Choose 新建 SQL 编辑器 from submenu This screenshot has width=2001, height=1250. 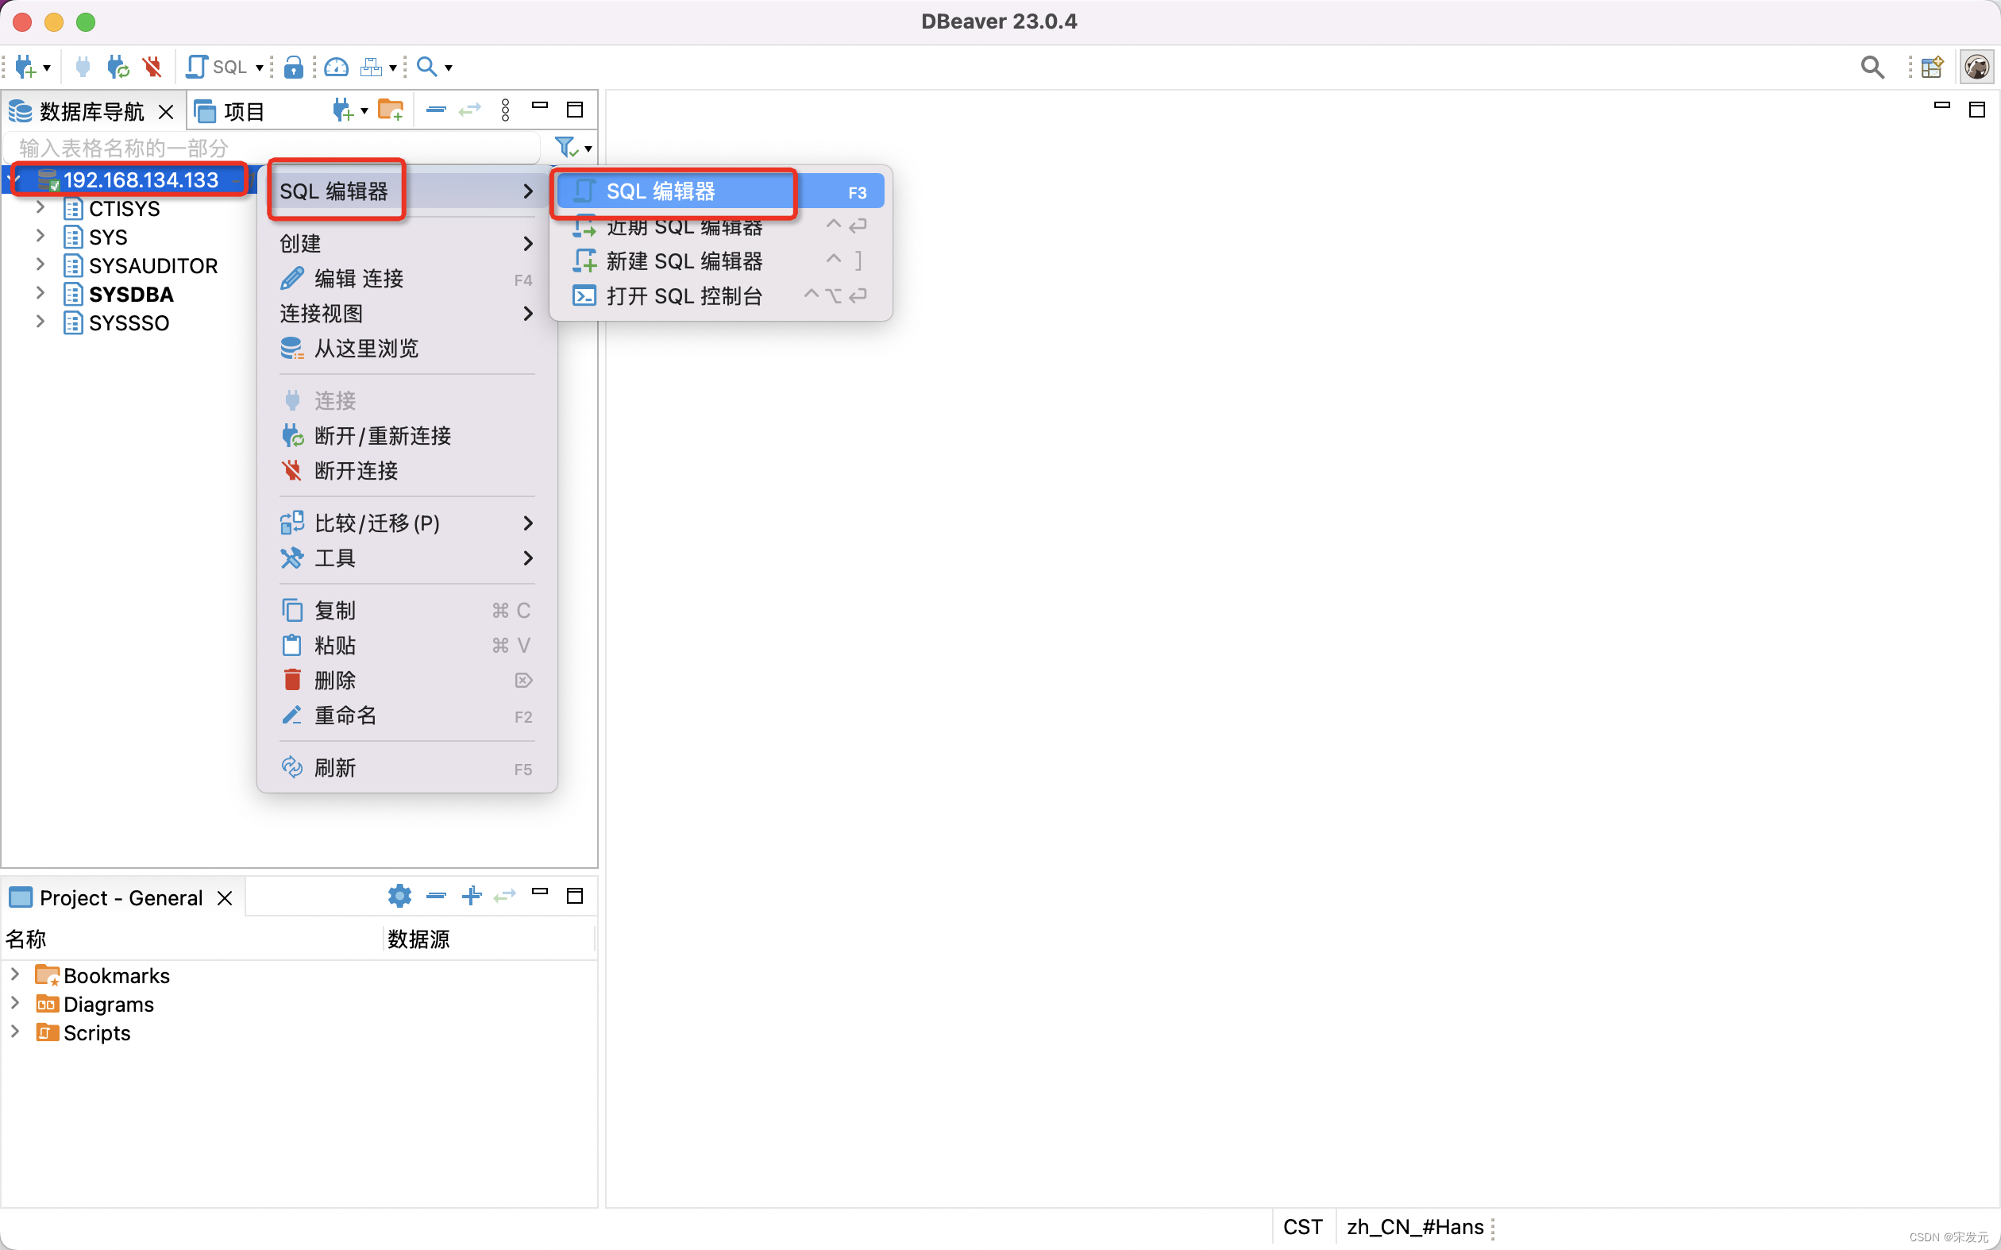[684, 261]
